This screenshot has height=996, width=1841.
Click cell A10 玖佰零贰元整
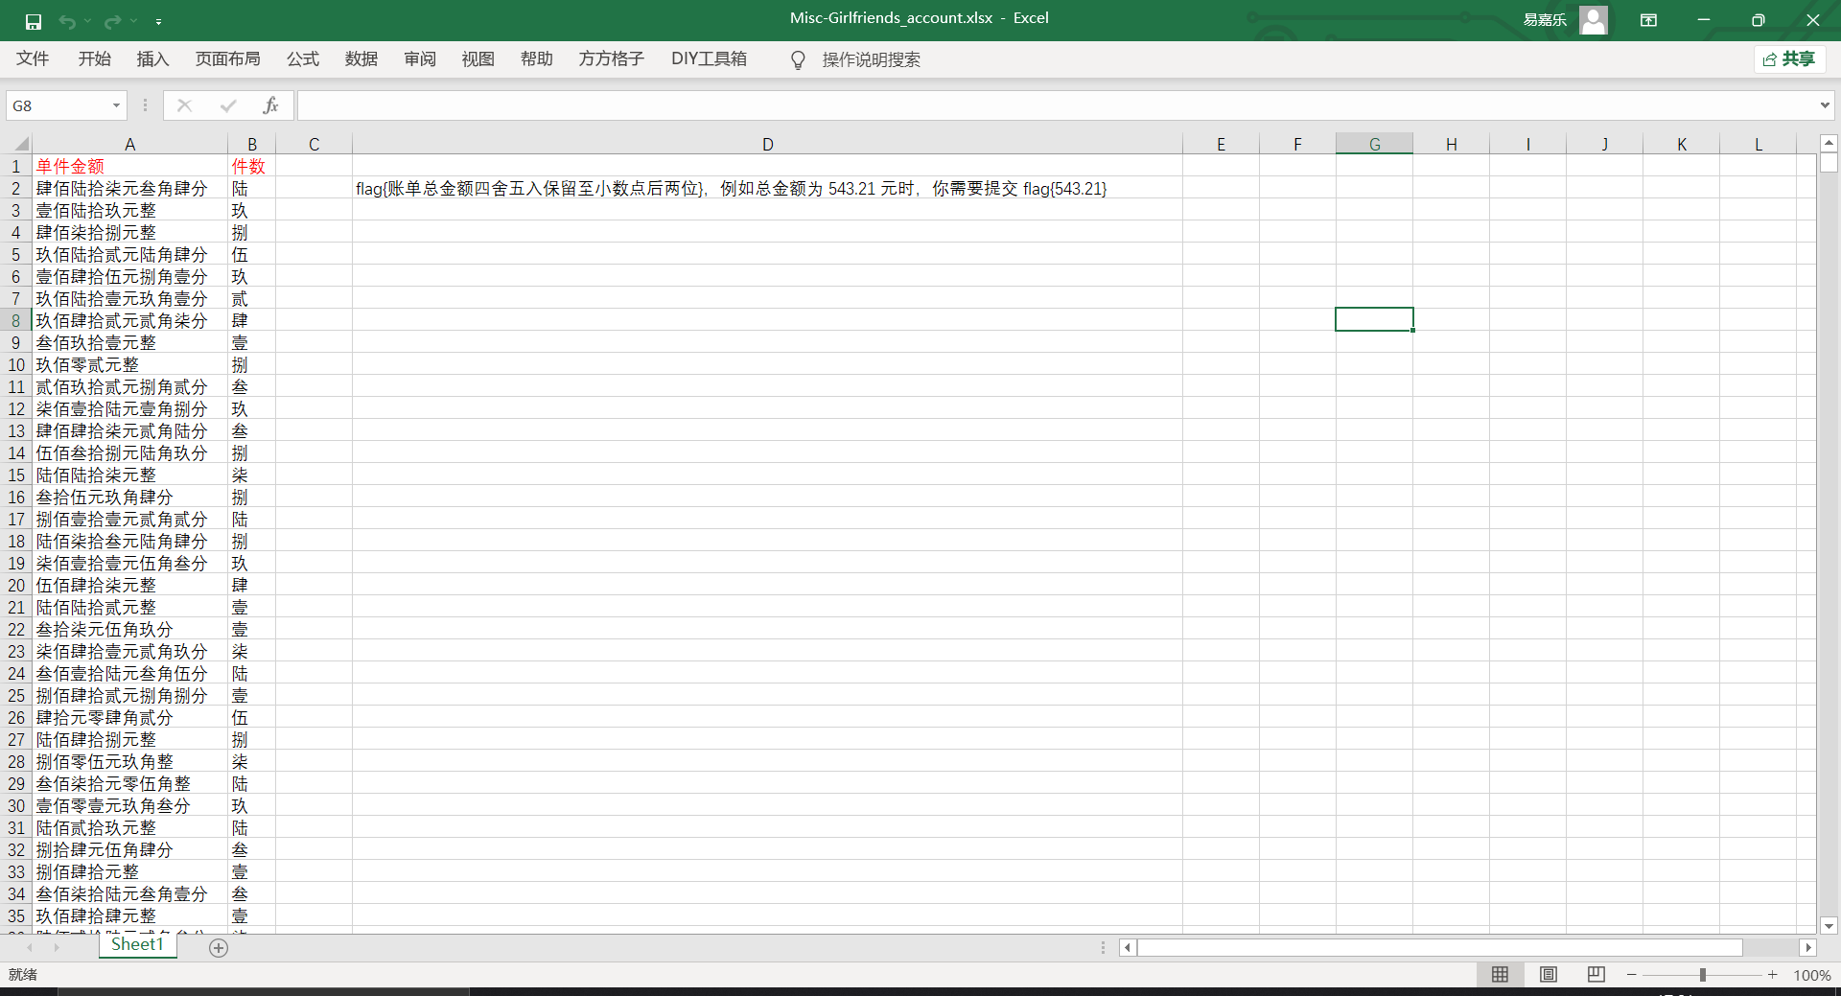[129, 364]
